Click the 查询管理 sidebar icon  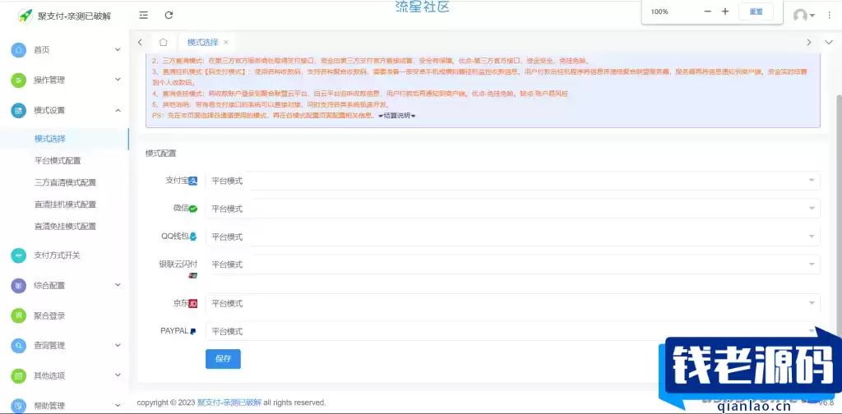(19, 345)
